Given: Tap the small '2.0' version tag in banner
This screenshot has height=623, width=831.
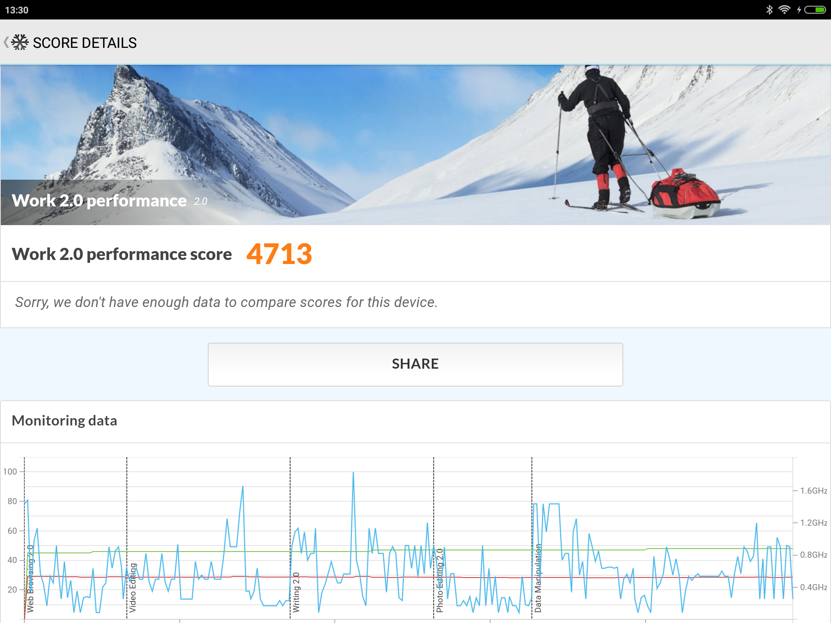Looking at the screenshot, I should 200,202.
